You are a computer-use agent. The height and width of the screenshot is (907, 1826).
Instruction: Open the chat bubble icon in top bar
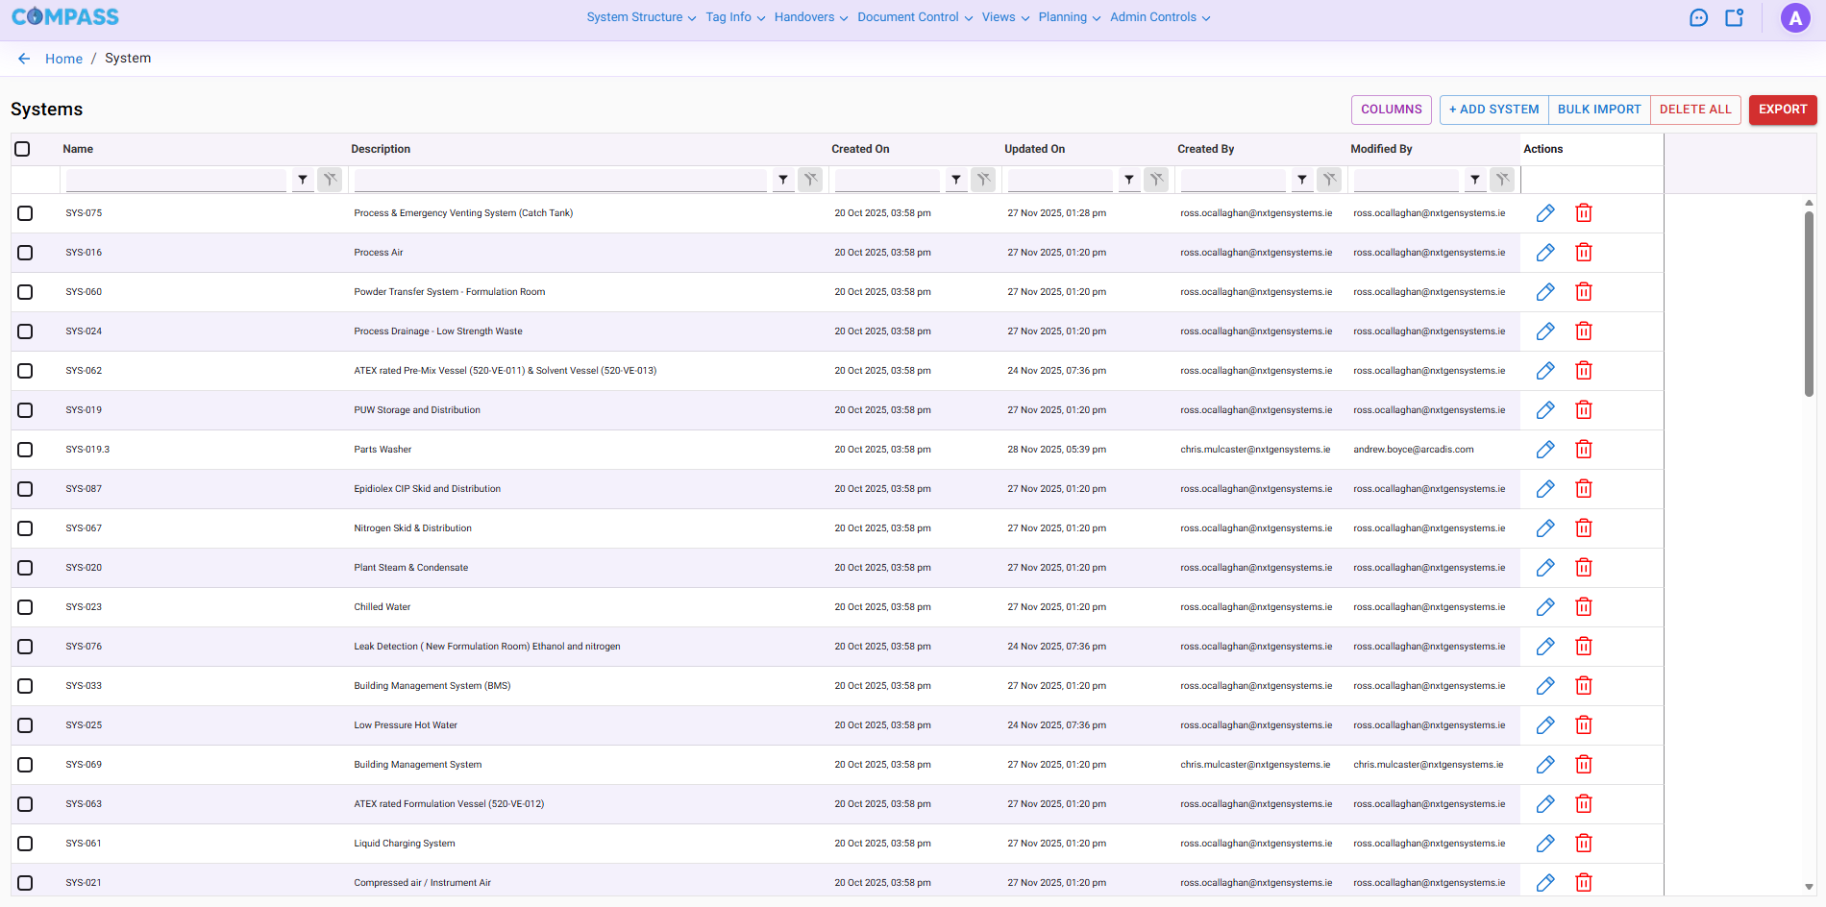click(1698, 17)
